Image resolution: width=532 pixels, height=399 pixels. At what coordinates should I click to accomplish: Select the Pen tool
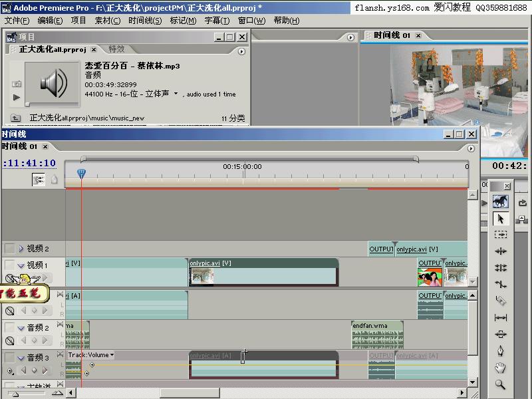point(501,350)
